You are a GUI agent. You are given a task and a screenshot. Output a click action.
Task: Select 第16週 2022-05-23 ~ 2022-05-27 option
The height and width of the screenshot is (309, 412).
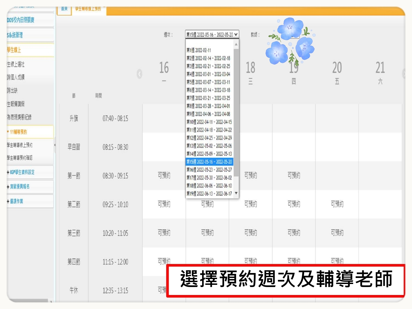(x=209, y=170)
